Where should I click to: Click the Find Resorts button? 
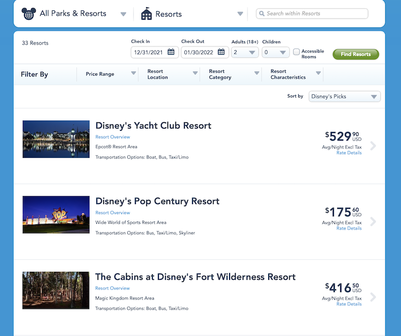click(355, 54)
